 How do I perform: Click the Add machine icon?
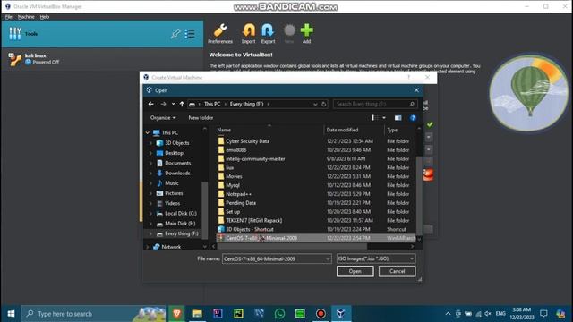tap(306, 34)
